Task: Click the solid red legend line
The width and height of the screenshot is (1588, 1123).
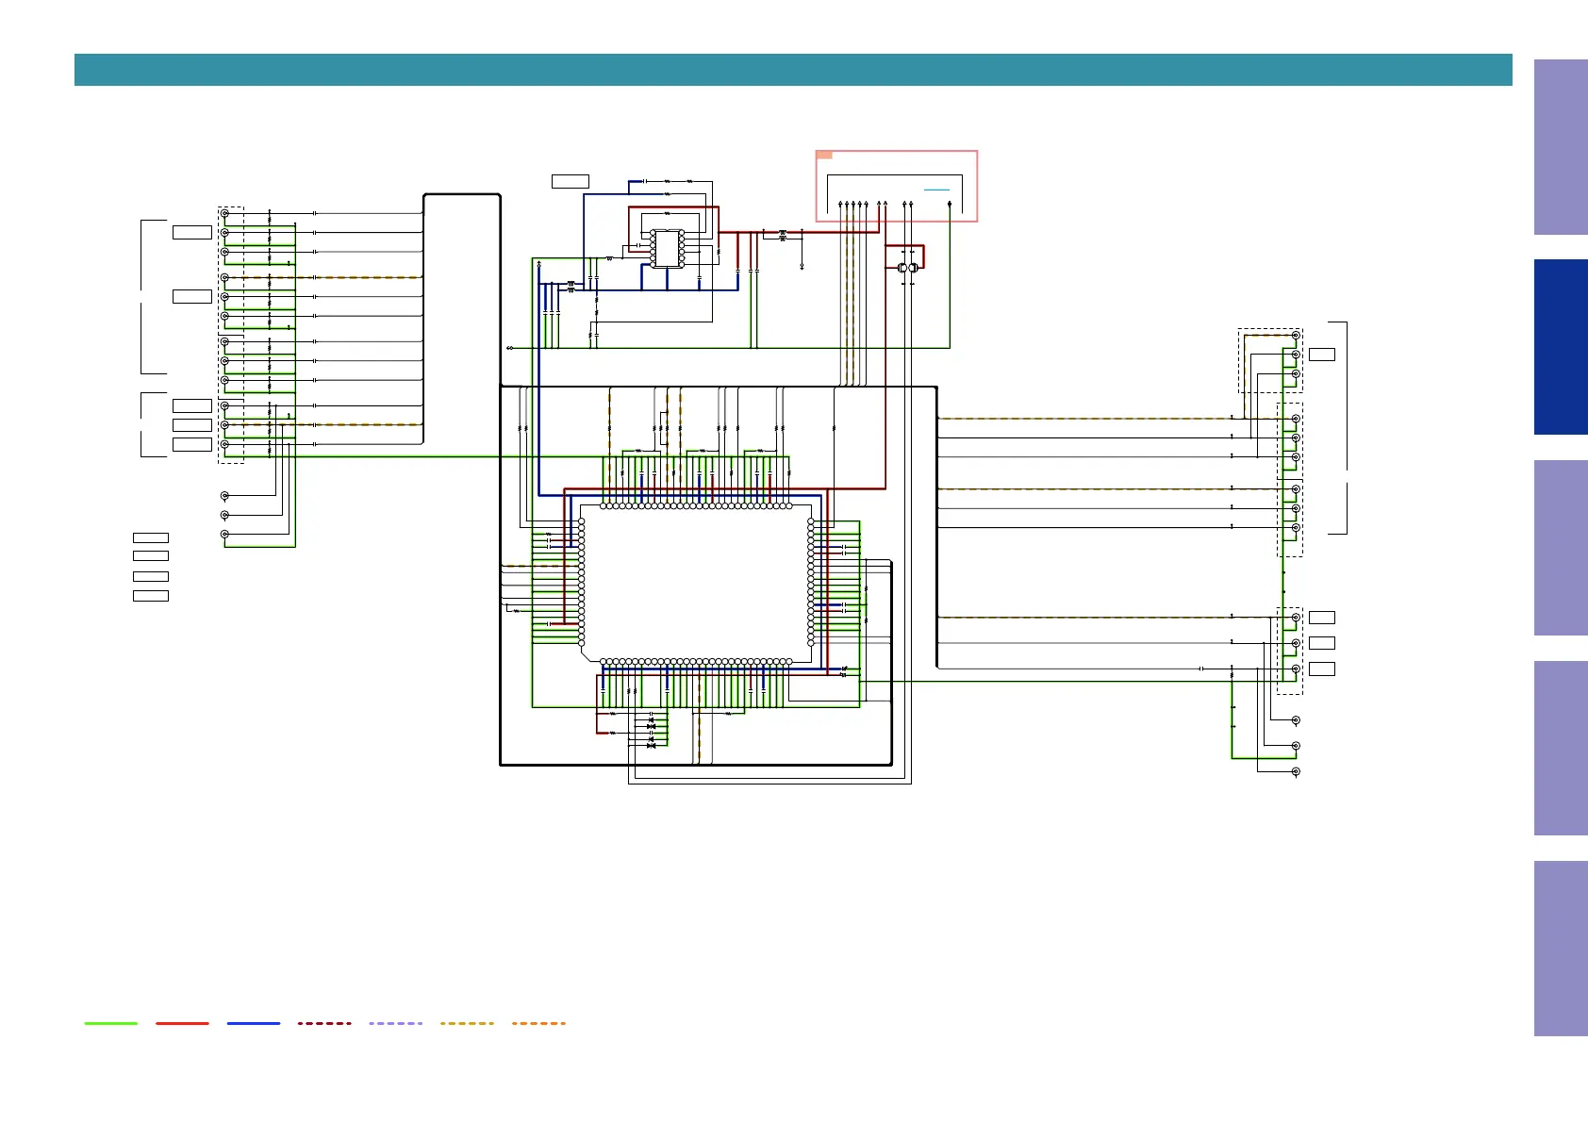Action: pos(182,1023)
